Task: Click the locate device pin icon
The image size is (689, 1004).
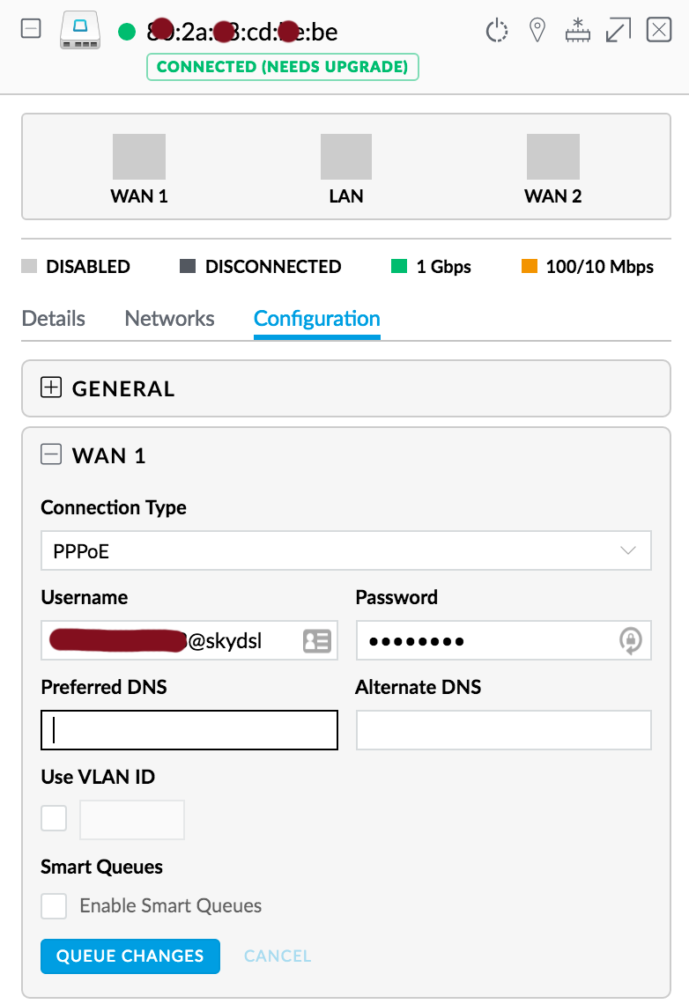Action: coord(537,32)
